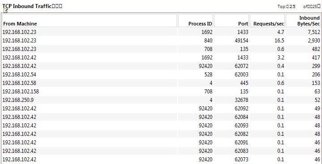
Task: Click the 192.168.102.158 machine entry
Action: (x=21, y=92)
